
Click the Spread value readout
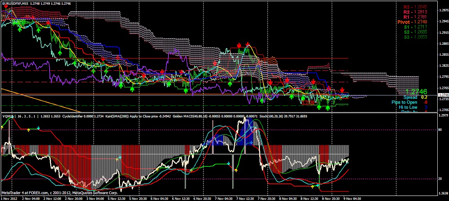(x=415, y=97)
